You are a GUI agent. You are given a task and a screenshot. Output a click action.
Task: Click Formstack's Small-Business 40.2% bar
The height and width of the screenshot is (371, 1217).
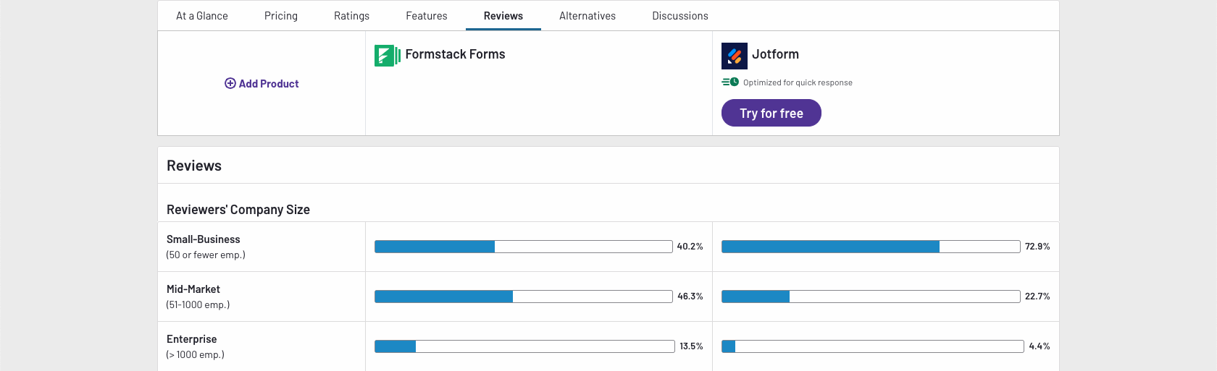click(x=523, y=247)
